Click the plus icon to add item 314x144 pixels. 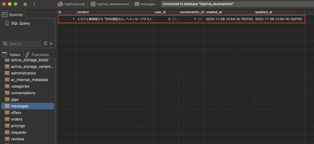(x=51, y=44)
